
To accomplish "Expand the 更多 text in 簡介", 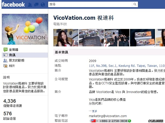I will tap(95, 111).
